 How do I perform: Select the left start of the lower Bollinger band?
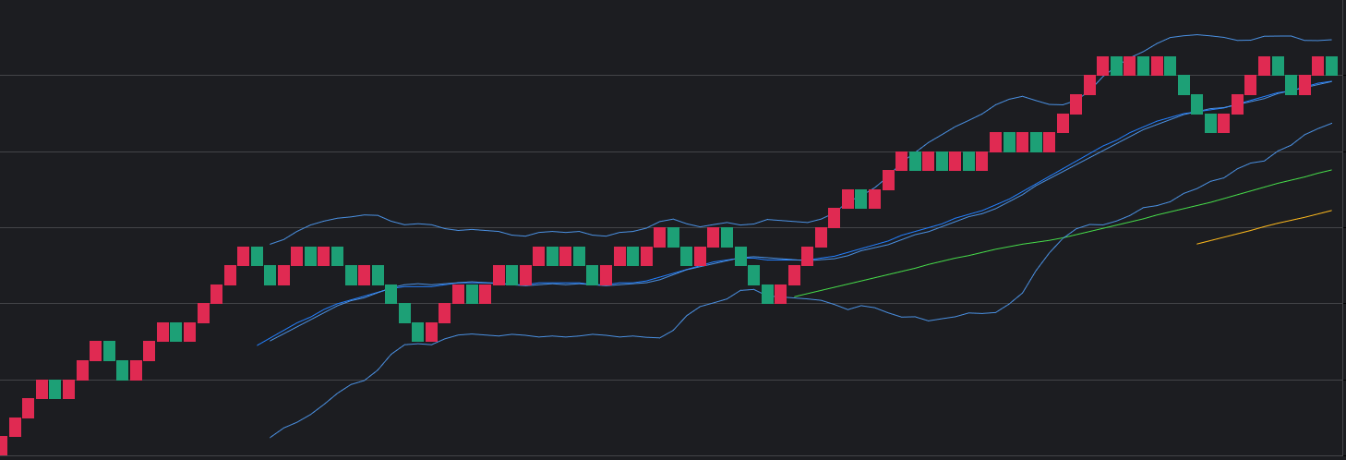click(x=270, y=437)
